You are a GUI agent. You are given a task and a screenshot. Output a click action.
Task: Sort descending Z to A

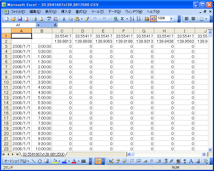pyautogui.click(x=139, y=19)
